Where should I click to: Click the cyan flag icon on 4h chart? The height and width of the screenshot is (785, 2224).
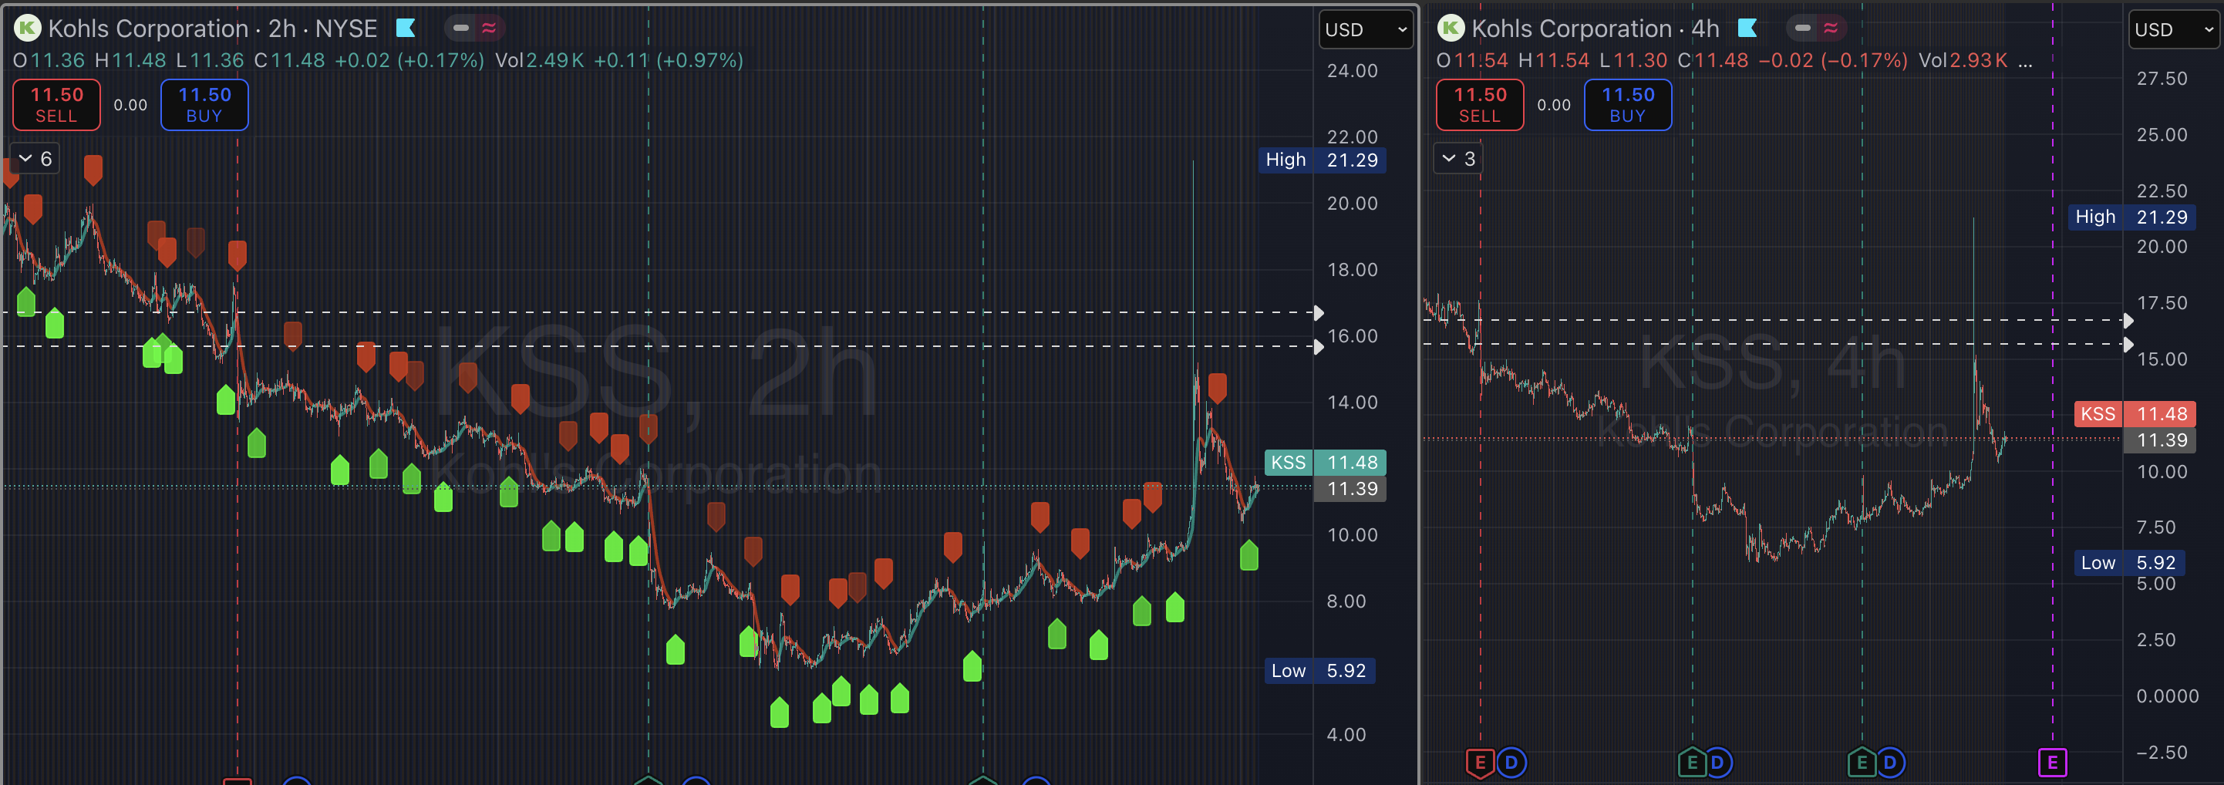1747,29
